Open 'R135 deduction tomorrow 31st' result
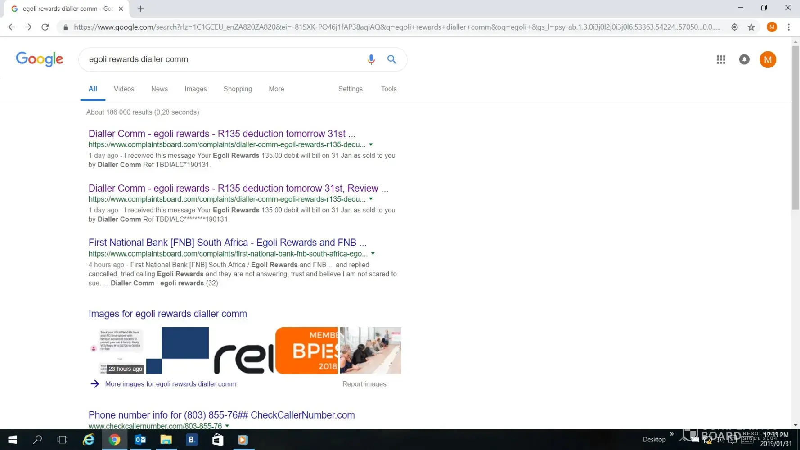Screen dimensions: 800x450 click(222, 134)
